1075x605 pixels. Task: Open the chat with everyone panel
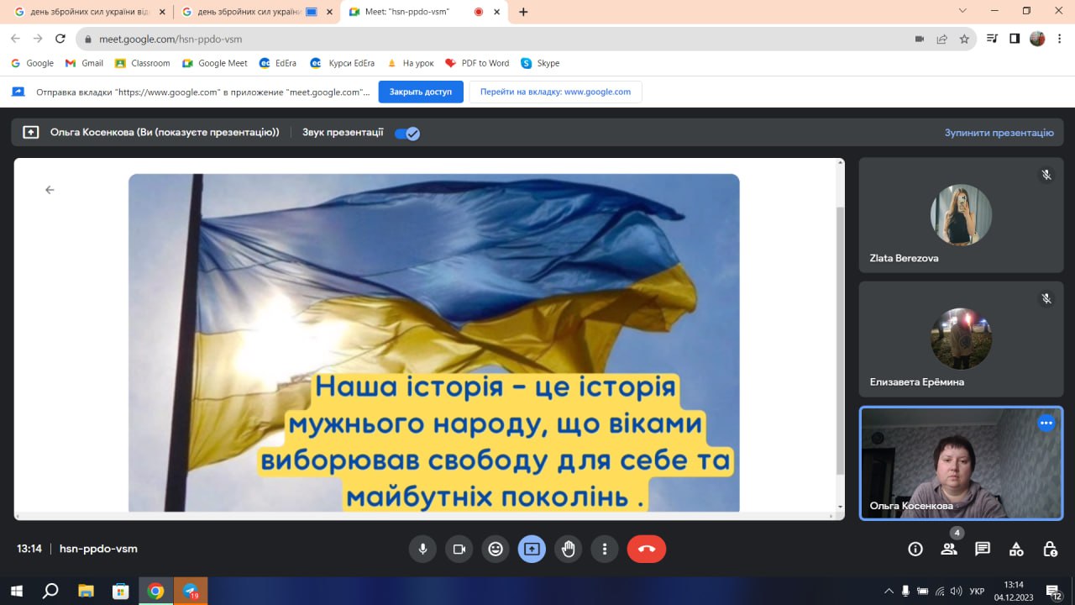click(982, 549)
